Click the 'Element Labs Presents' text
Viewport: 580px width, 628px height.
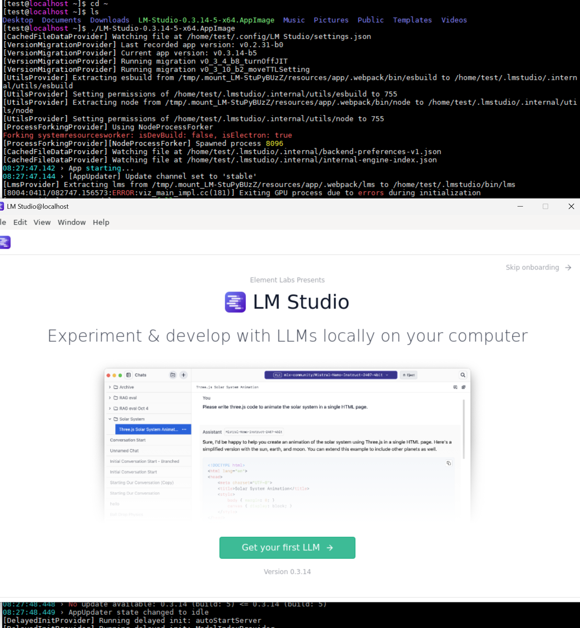[287, 280]
